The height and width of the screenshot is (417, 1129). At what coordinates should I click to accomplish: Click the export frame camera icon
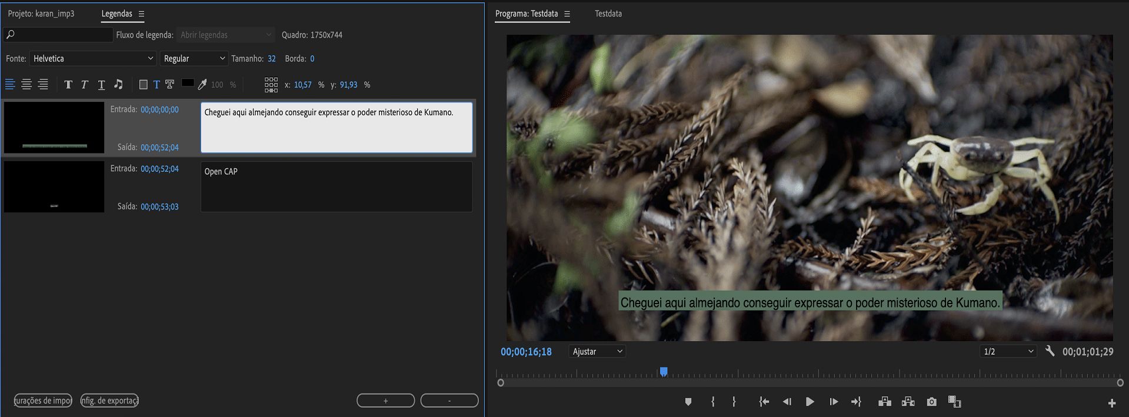point(931,402)
